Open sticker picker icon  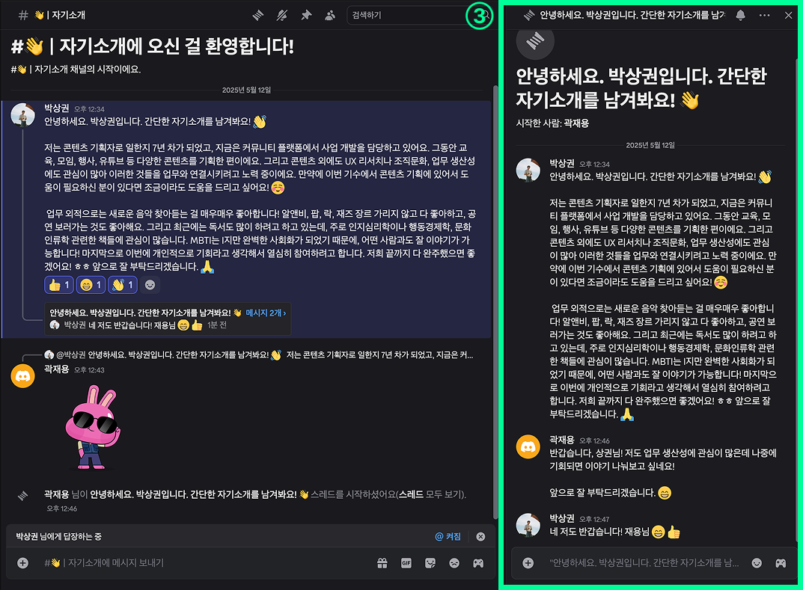[x=430, y=563]
